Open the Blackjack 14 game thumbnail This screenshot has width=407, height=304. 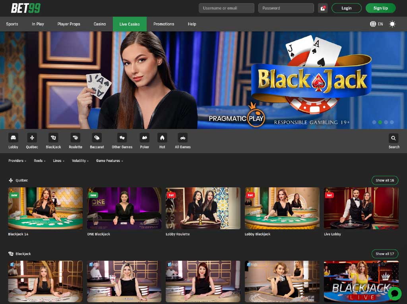[x=45, y=208]
